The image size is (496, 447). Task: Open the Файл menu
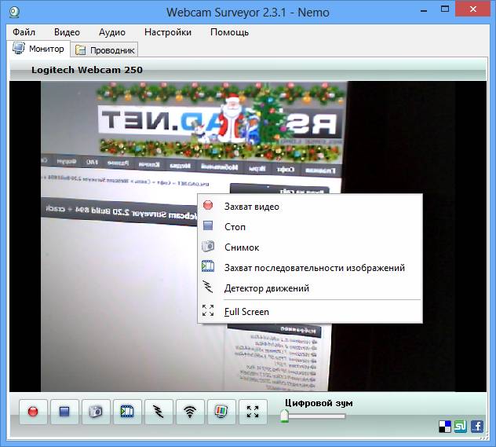[24, 32]
